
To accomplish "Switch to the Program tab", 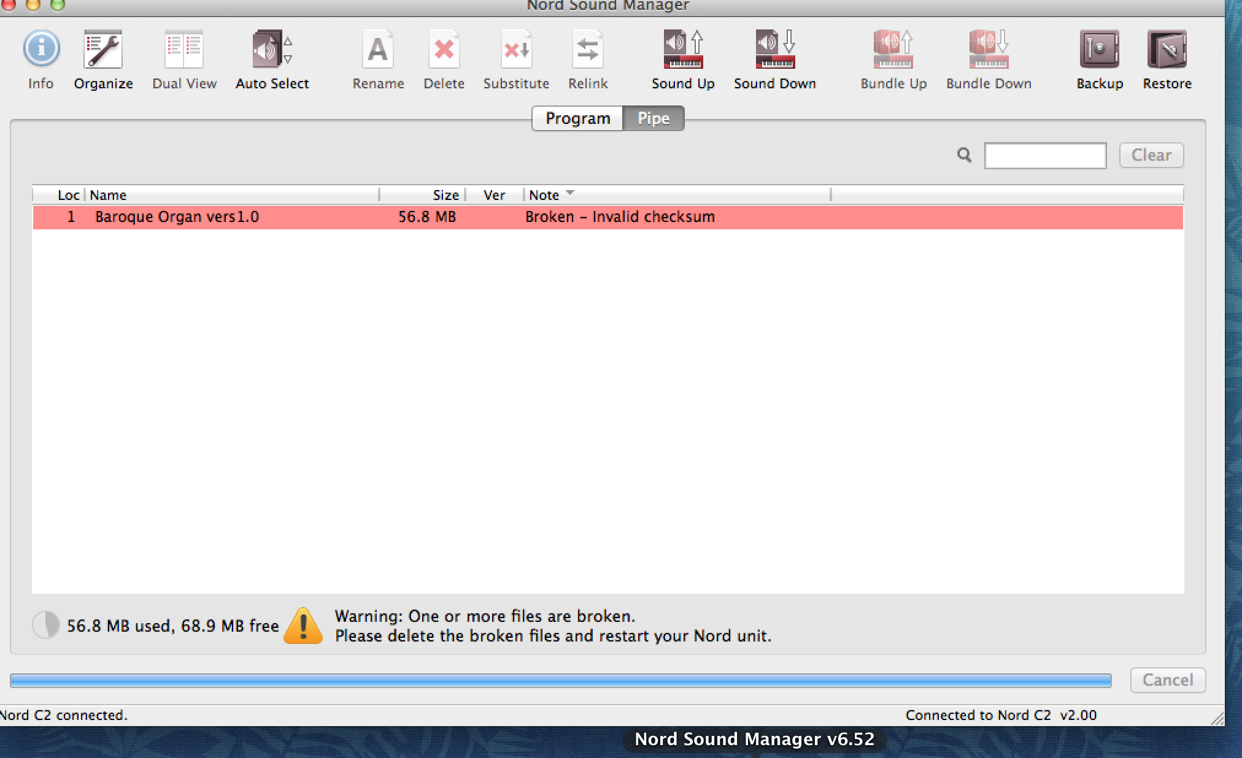I will (x=577, y=118).
